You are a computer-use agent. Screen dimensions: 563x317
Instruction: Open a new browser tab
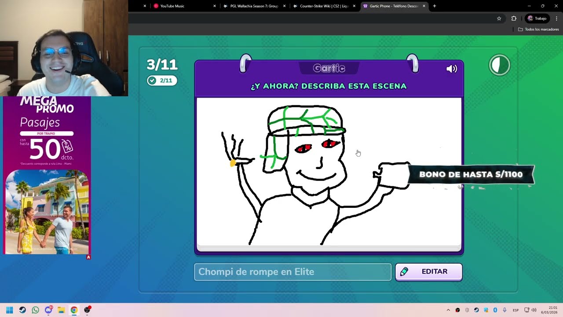(x=435, y=6)
